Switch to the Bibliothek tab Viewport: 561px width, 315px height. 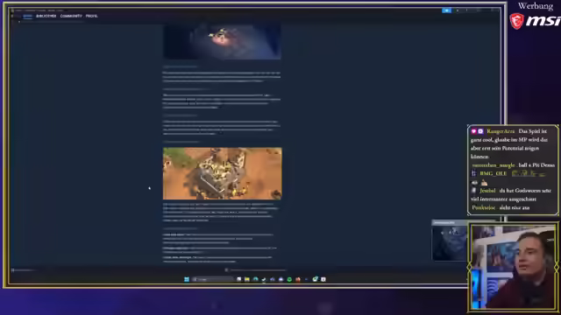tap(46, 16)
